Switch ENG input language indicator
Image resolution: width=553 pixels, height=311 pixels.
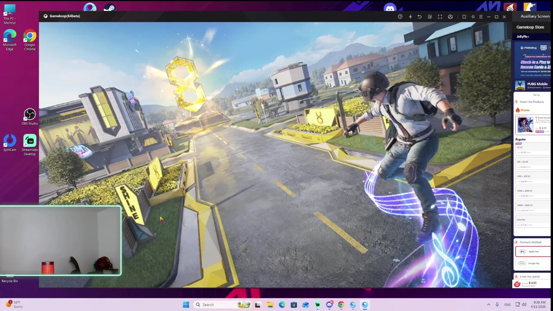click(x=507, y=305)
